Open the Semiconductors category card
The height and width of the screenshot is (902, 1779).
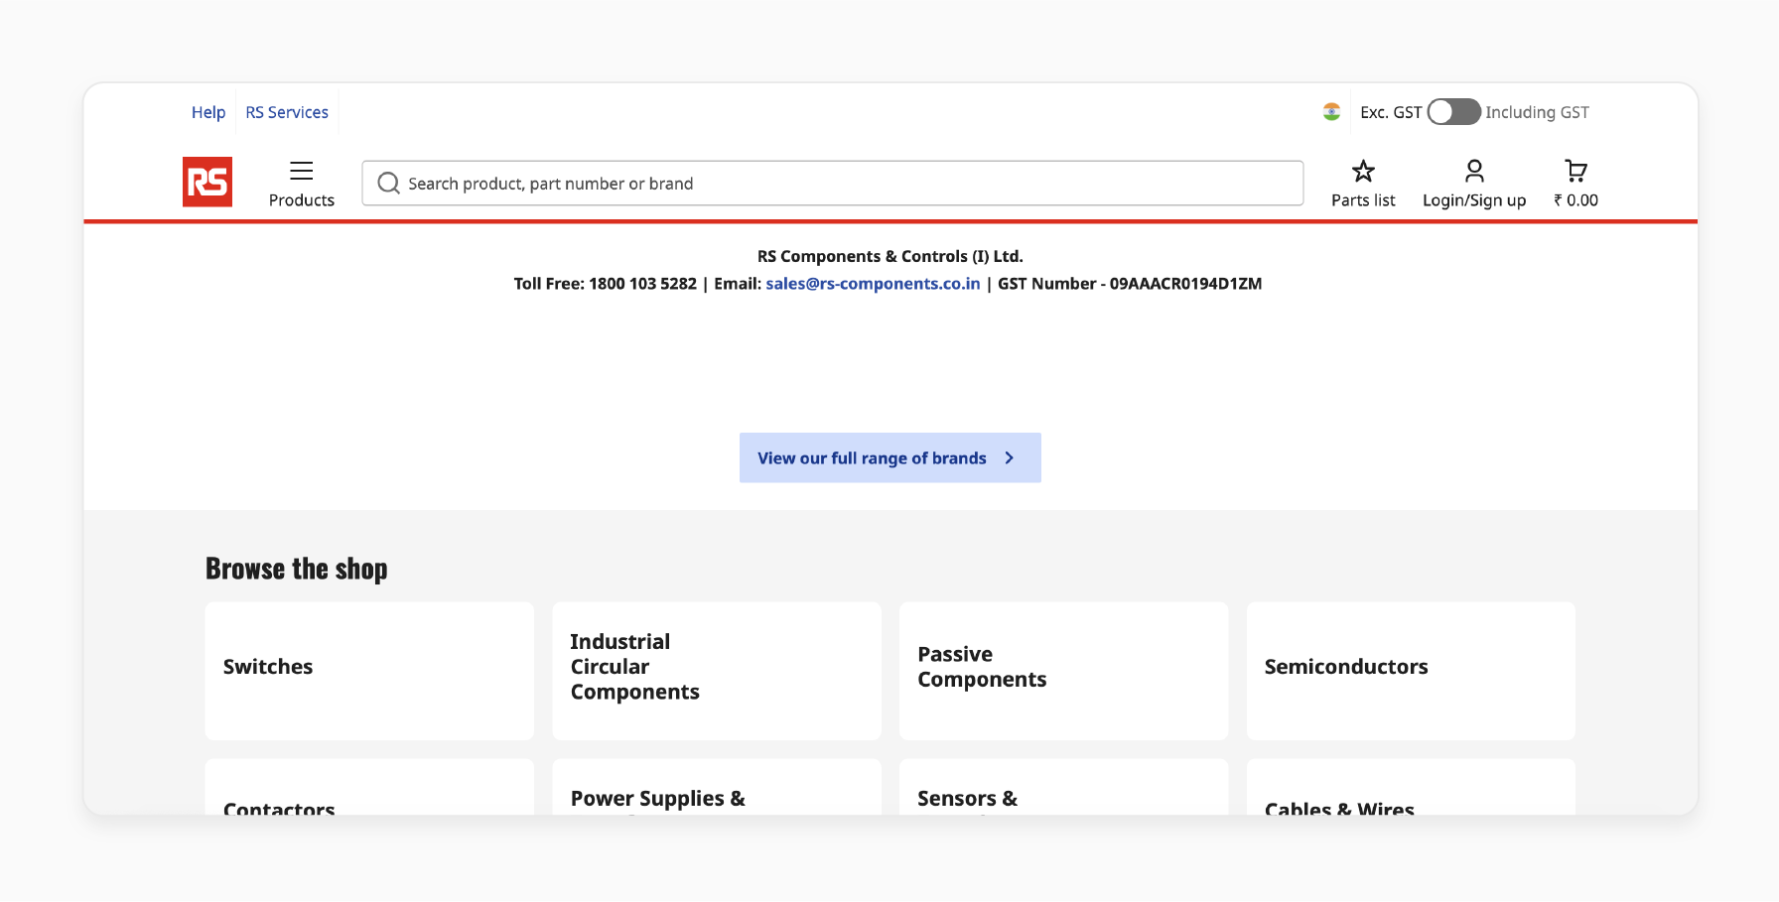pyautogui.click(x=1411, y=671)
